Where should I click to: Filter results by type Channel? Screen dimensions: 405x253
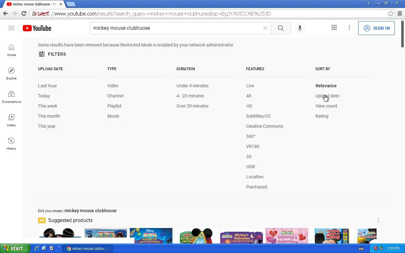point(115,96)
